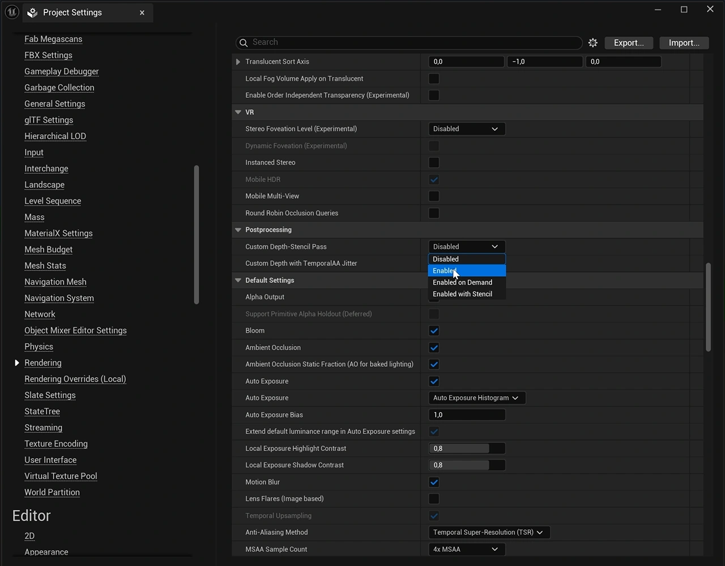Viewport: 725px width, 566px height.
Task: Disable Motion Blur checkbox
Action: tap(434, 482)
